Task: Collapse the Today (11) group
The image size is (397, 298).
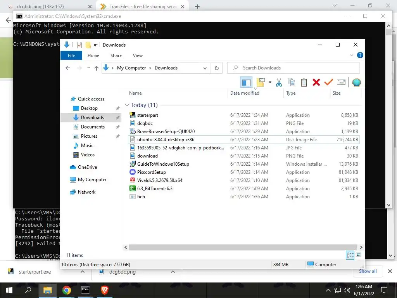Action: [127, 105]
